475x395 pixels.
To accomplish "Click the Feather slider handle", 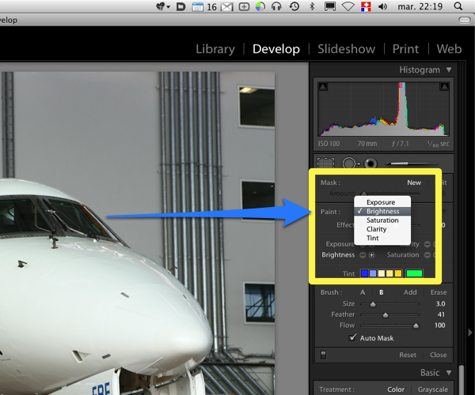I will click(x=386, y=315).
